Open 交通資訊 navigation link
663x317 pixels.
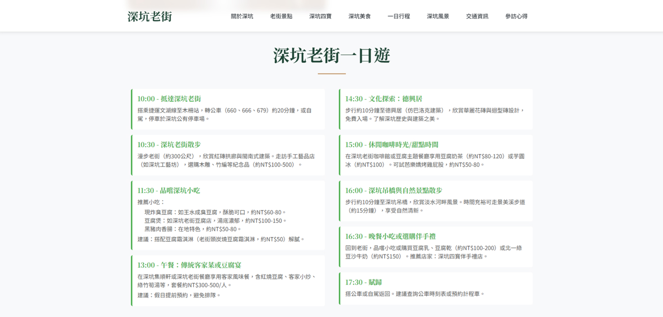click(x=477, y=16)
